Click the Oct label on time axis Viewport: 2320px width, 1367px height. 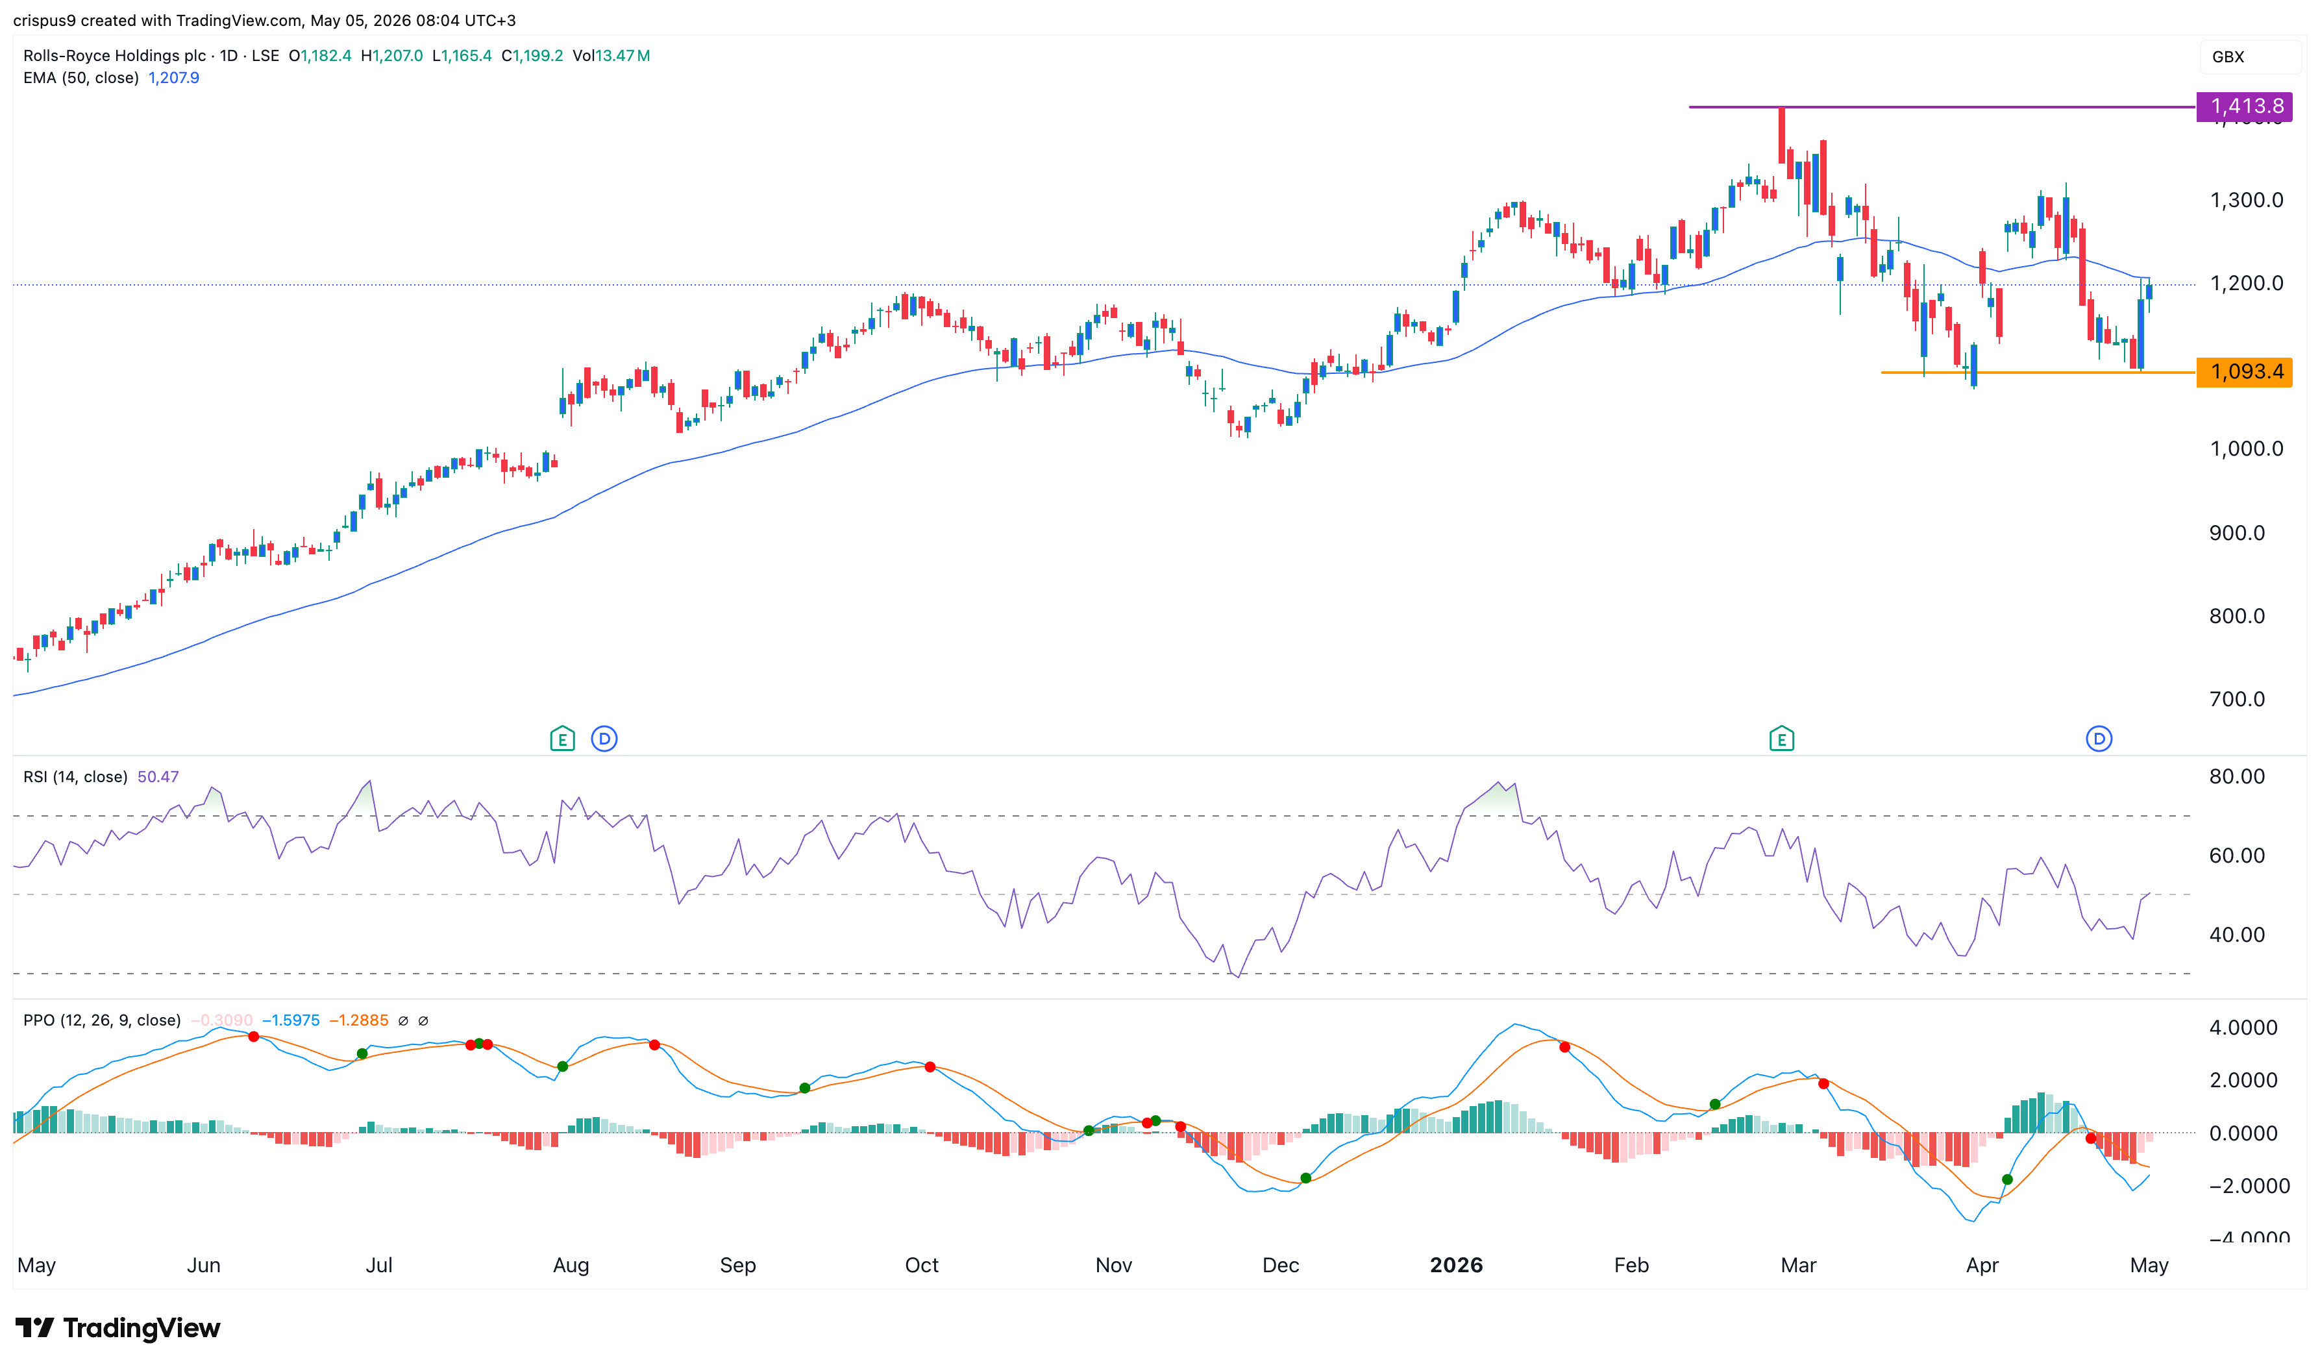[922, 1266]
